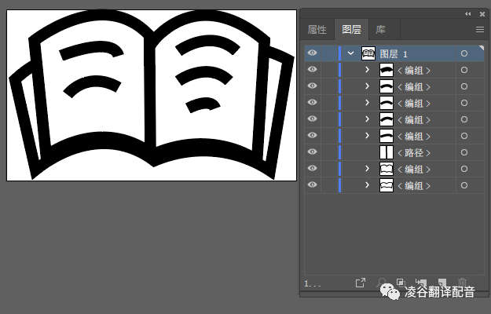Hide 图层 1 using its eye icon
The width and height of the screenshot is (491, 314).
pyautogui.click(x=313, y=53)
